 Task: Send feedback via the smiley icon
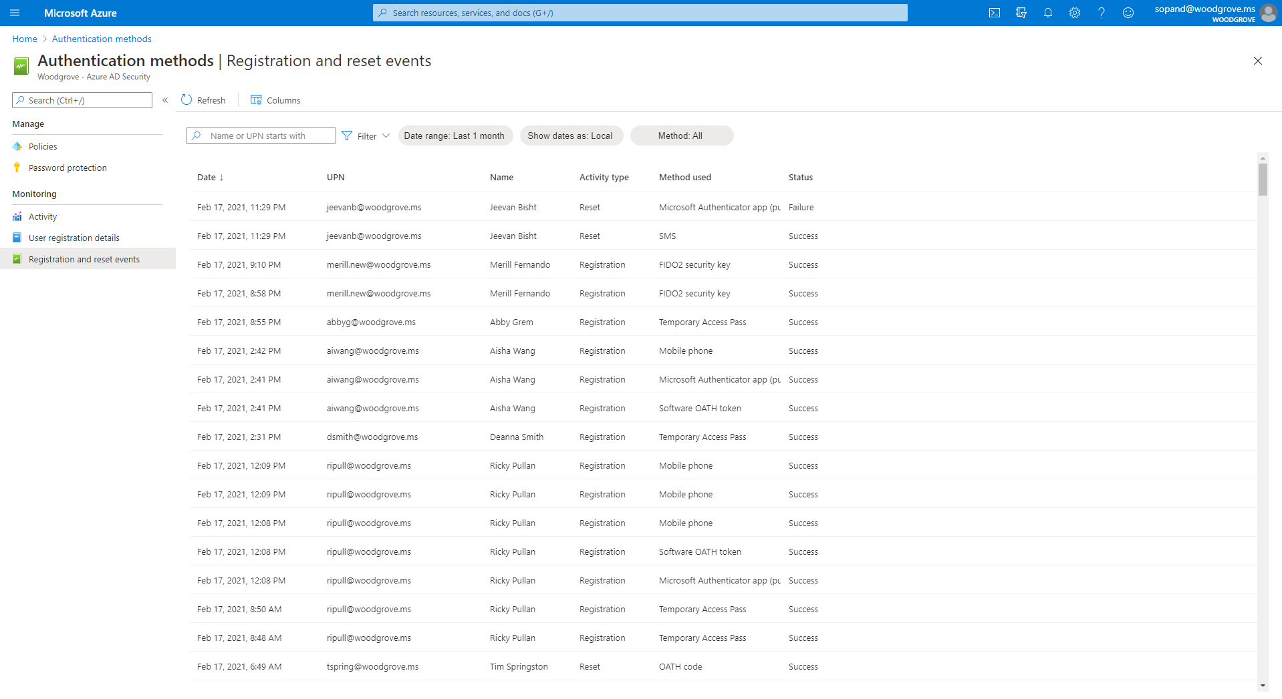[1128, 13]
